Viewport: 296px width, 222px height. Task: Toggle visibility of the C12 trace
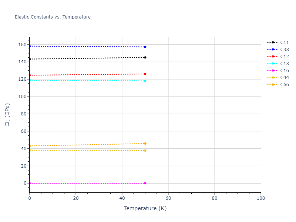point(284,57)
